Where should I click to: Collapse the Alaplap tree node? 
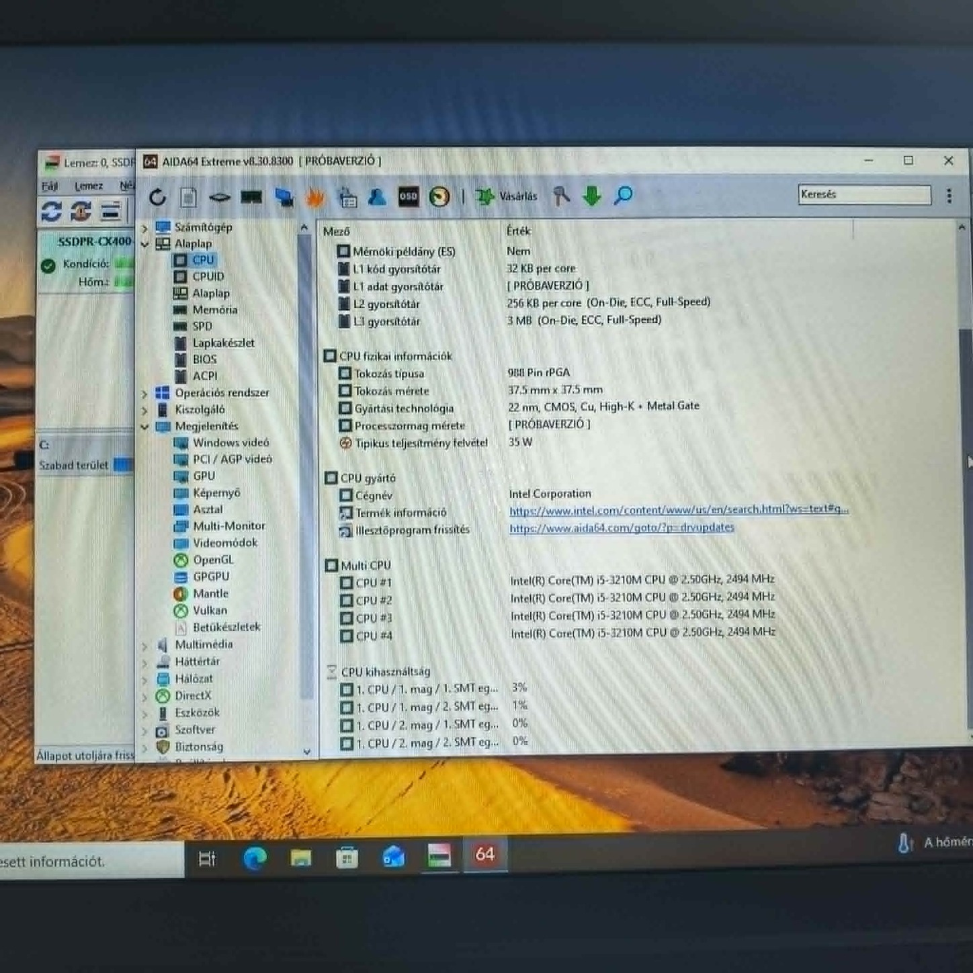coord(144,244)
